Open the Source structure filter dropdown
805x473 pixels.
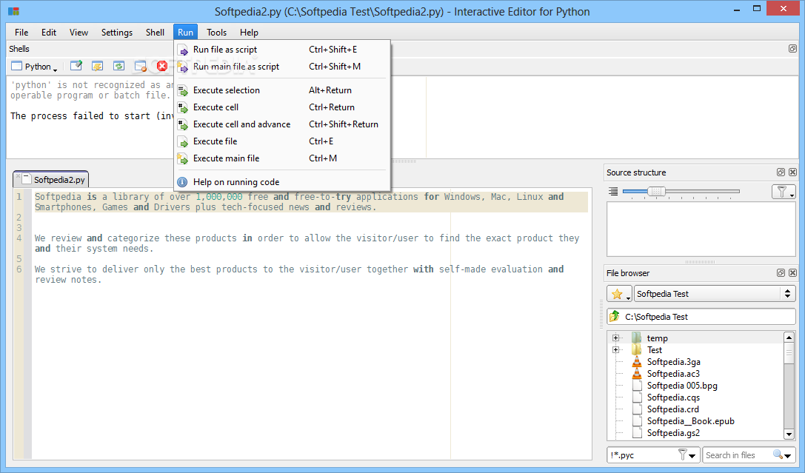pyautogui.click(x=784, y=192)
